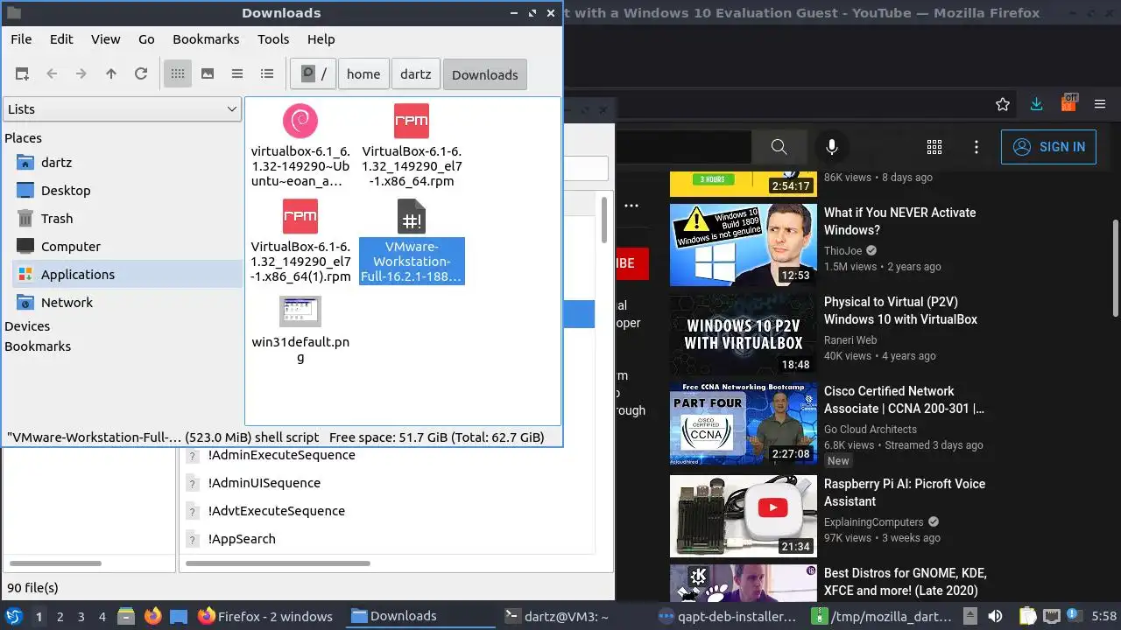Open the Firefox hamburger menu
The width and height of the screenshot is (1121, 630).
click(1100, 104)
